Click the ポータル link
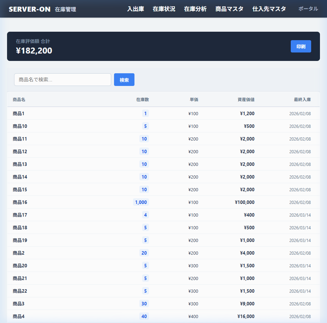Viewport: 327px width, 323px height. point(308,9)
